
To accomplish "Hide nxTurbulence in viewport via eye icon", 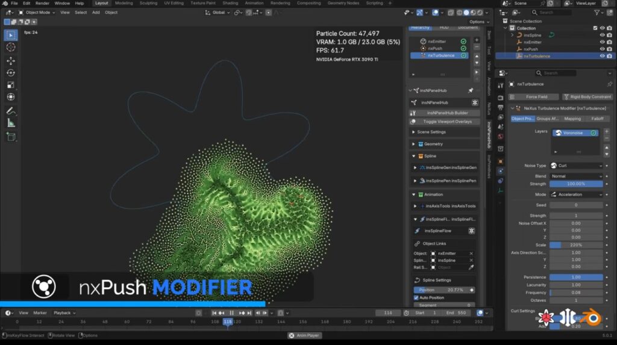I will [602, 56].
